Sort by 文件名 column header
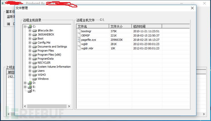The image size is (211, 121). coord(93,26)
